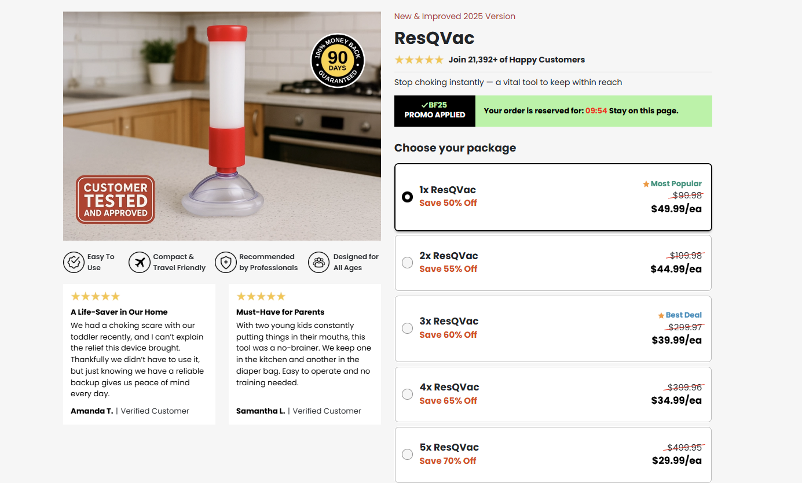Click Amanda T. verified customer name
The width and height of the screenshot is (802, 483).
tap(91, 411)
